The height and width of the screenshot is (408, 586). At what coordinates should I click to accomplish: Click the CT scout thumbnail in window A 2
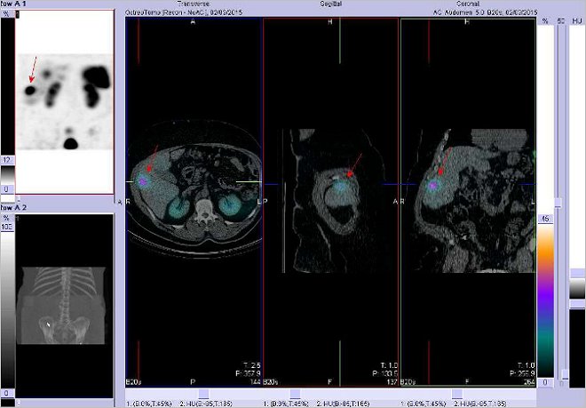61,302
